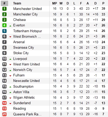Screen dimensions: 108x117
Task: Click red down arrow beside Sunderland
Action: [10, 104]
